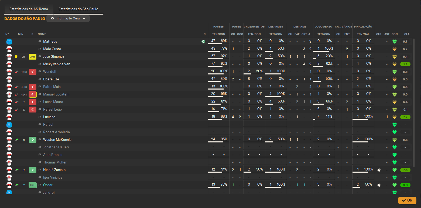
Task: Click the kit icon beside Robert Arboleda
Action: (9, 132)
